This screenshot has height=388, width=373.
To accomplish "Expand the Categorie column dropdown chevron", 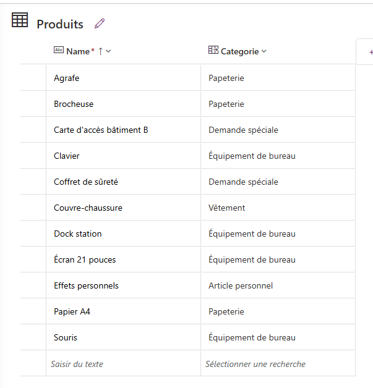I will tap(264, 51).
